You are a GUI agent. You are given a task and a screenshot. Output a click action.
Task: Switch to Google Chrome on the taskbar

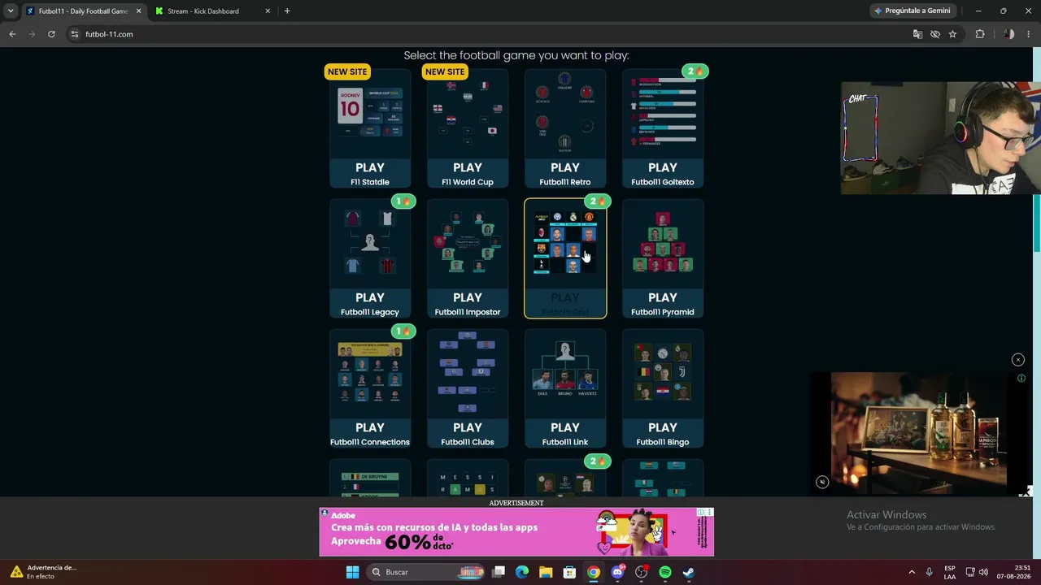coord(594,572)
